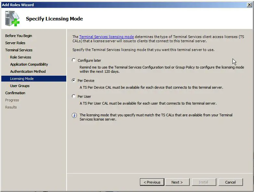Navigate to the Role Services step
Viewport: 254px width, 192px height.
coord(20,57)
